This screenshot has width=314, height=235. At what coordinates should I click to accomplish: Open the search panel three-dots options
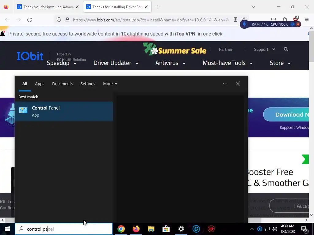(x=225, y=84)
